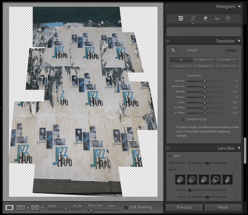Screen dimensions: 248x215
Task: Select the Edit sliders tool icon
Action: (x=181, y=18)
